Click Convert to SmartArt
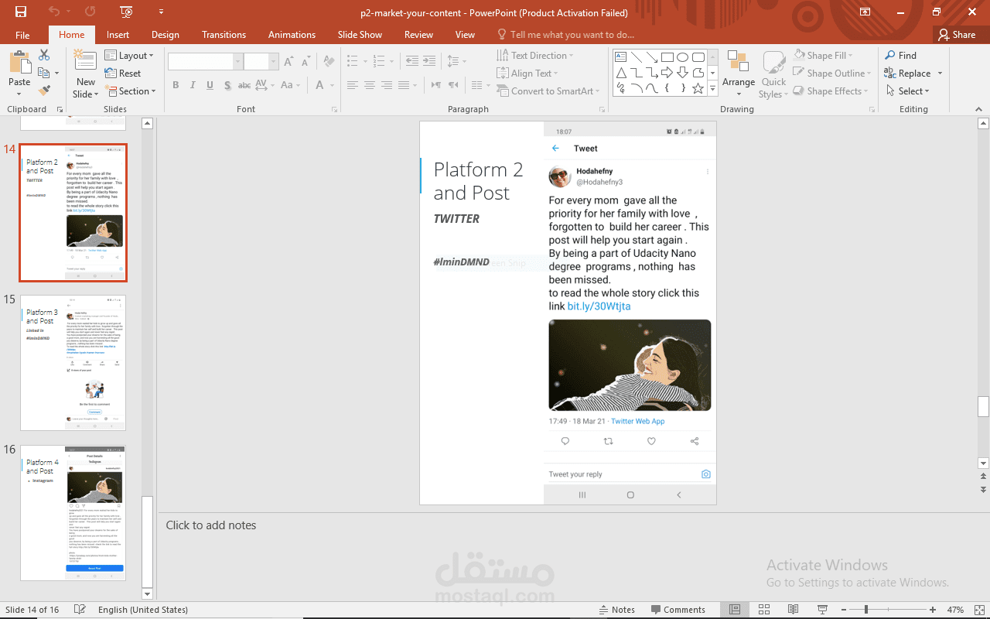The height and width of the screenshot is (619, 990). pyautogui.click(x=548, y=91)
